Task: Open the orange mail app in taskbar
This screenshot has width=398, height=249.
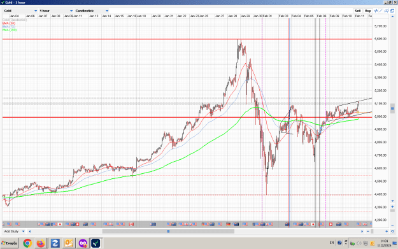Action: click(x=69, y=243)
